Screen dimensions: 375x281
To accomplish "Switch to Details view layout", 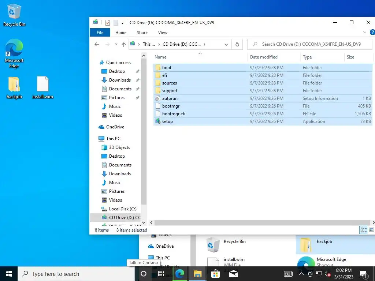I will 363,230.
